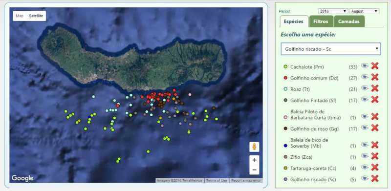Click the red X beside Golfinho de risso (Gg)

click(x=375, y=128)
